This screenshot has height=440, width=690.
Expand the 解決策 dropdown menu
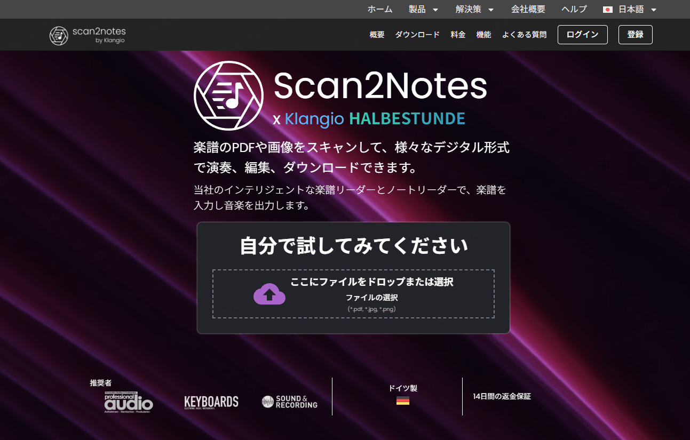coord(474,10)
